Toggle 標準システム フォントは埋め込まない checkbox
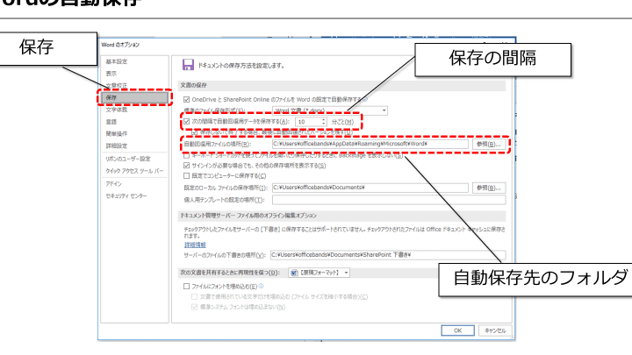 pyautogui.click(x=195, y=307)
